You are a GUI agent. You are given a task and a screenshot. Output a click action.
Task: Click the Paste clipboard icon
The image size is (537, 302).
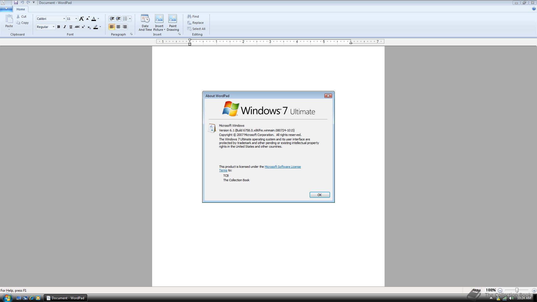coord(9,19)
